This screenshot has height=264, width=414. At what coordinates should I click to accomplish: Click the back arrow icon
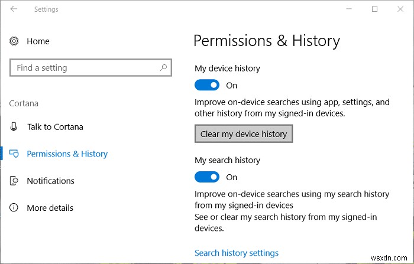point(14,9)
